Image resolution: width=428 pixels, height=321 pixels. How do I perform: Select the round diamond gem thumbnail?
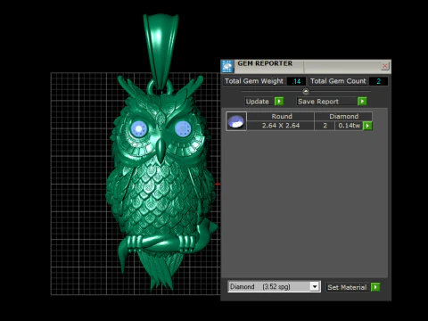click(x=236, y=121)
